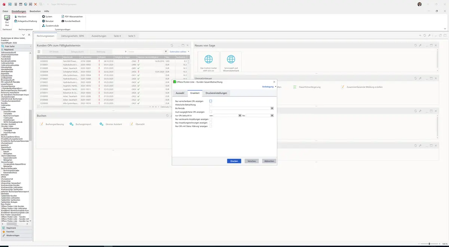Open Benutzer settings in the ribbon

click(x=48, y=21)
